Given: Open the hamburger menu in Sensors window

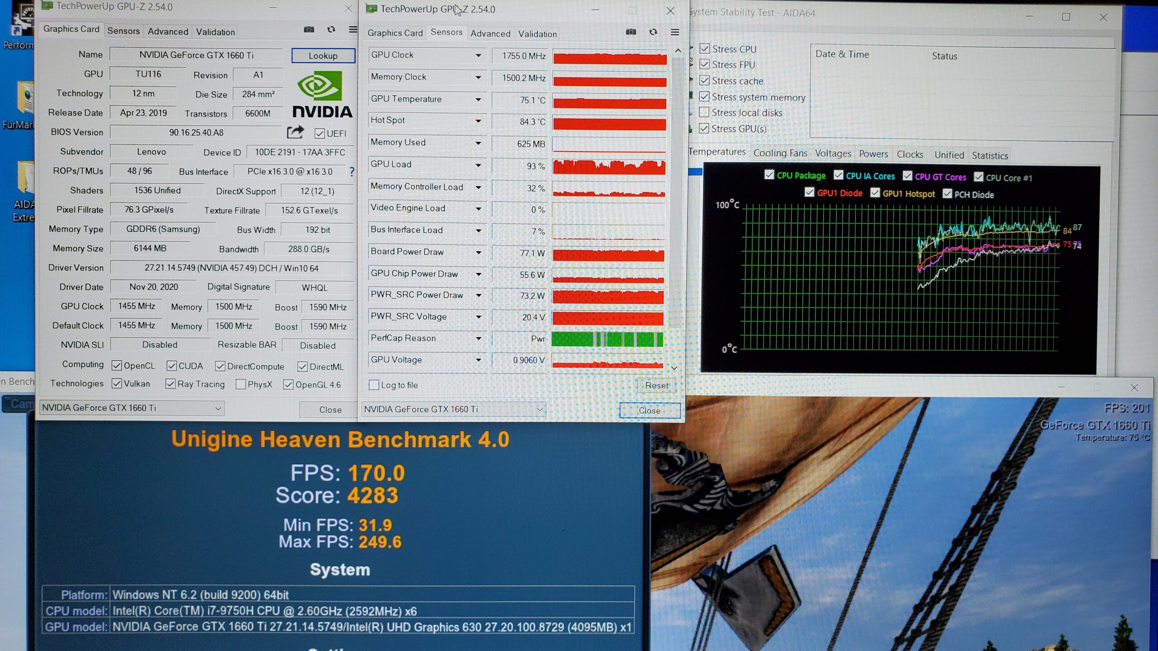Looking at the screenshot, I should pos(675,32).
